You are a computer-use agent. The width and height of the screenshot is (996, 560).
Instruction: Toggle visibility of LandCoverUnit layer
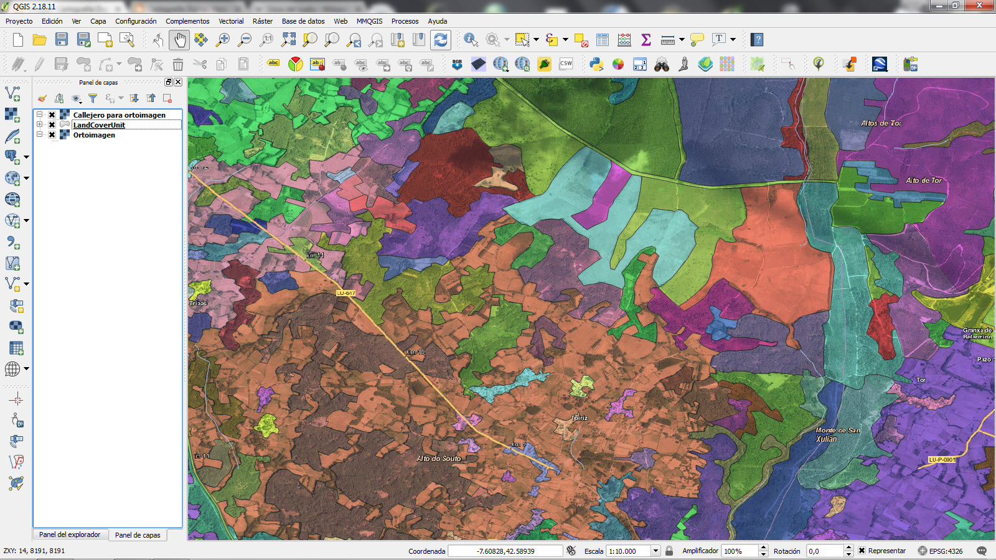52,125
